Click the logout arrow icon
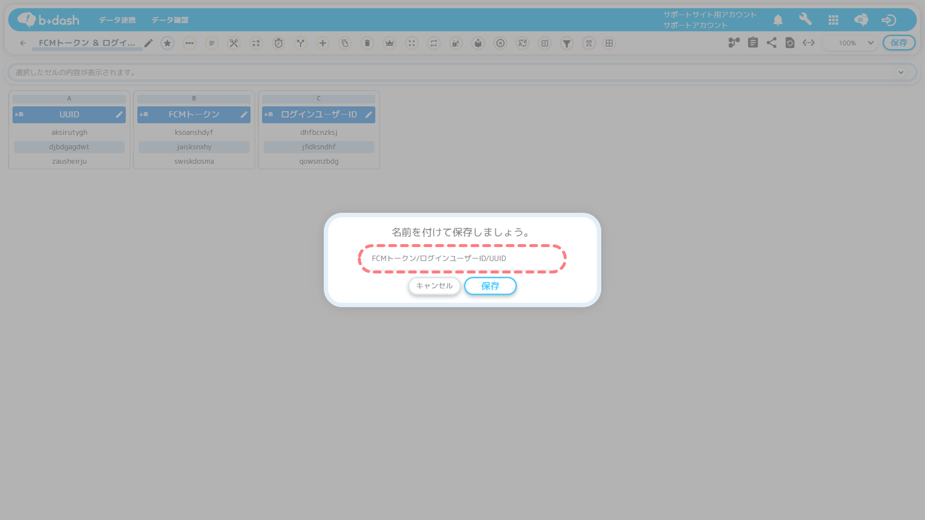Image resolution: width=925 pixels, height=520 pixels. pyautogui.click(x=889, y=20)
